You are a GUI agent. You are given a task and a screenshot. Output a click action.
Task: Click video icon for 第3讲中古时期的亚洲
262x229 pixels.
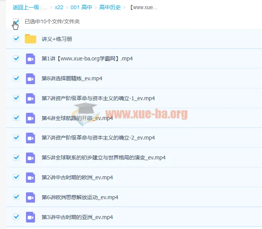[x=30, y=217]
